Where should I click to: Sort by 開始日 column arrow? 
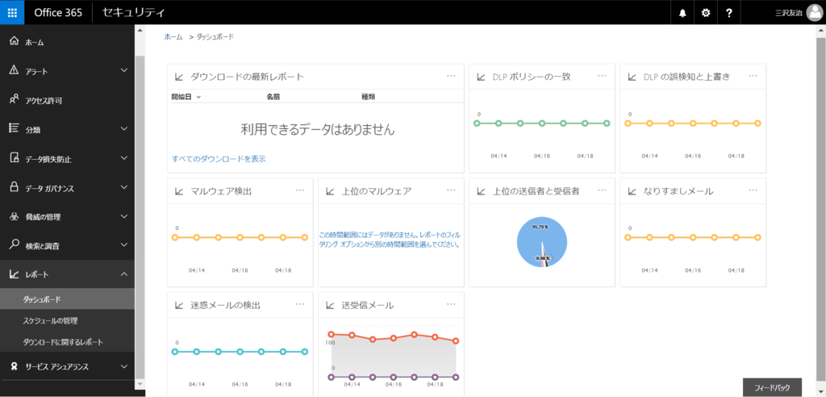click(198, 98)
